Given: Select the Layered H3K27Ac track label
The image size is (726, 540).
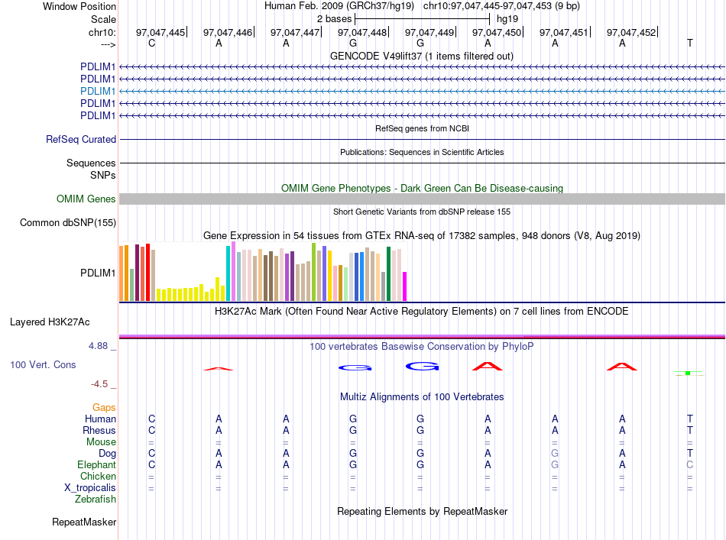Looking at the screenshot, I should (50, 322).
